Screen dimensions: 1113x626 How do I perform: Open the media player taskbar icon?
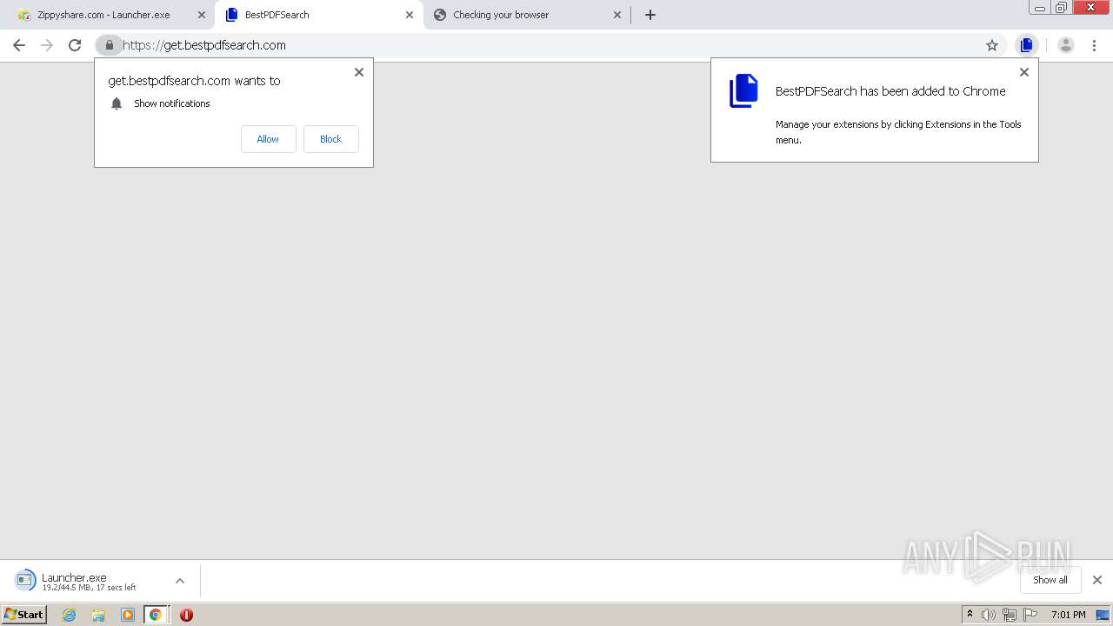coord(128,615)
